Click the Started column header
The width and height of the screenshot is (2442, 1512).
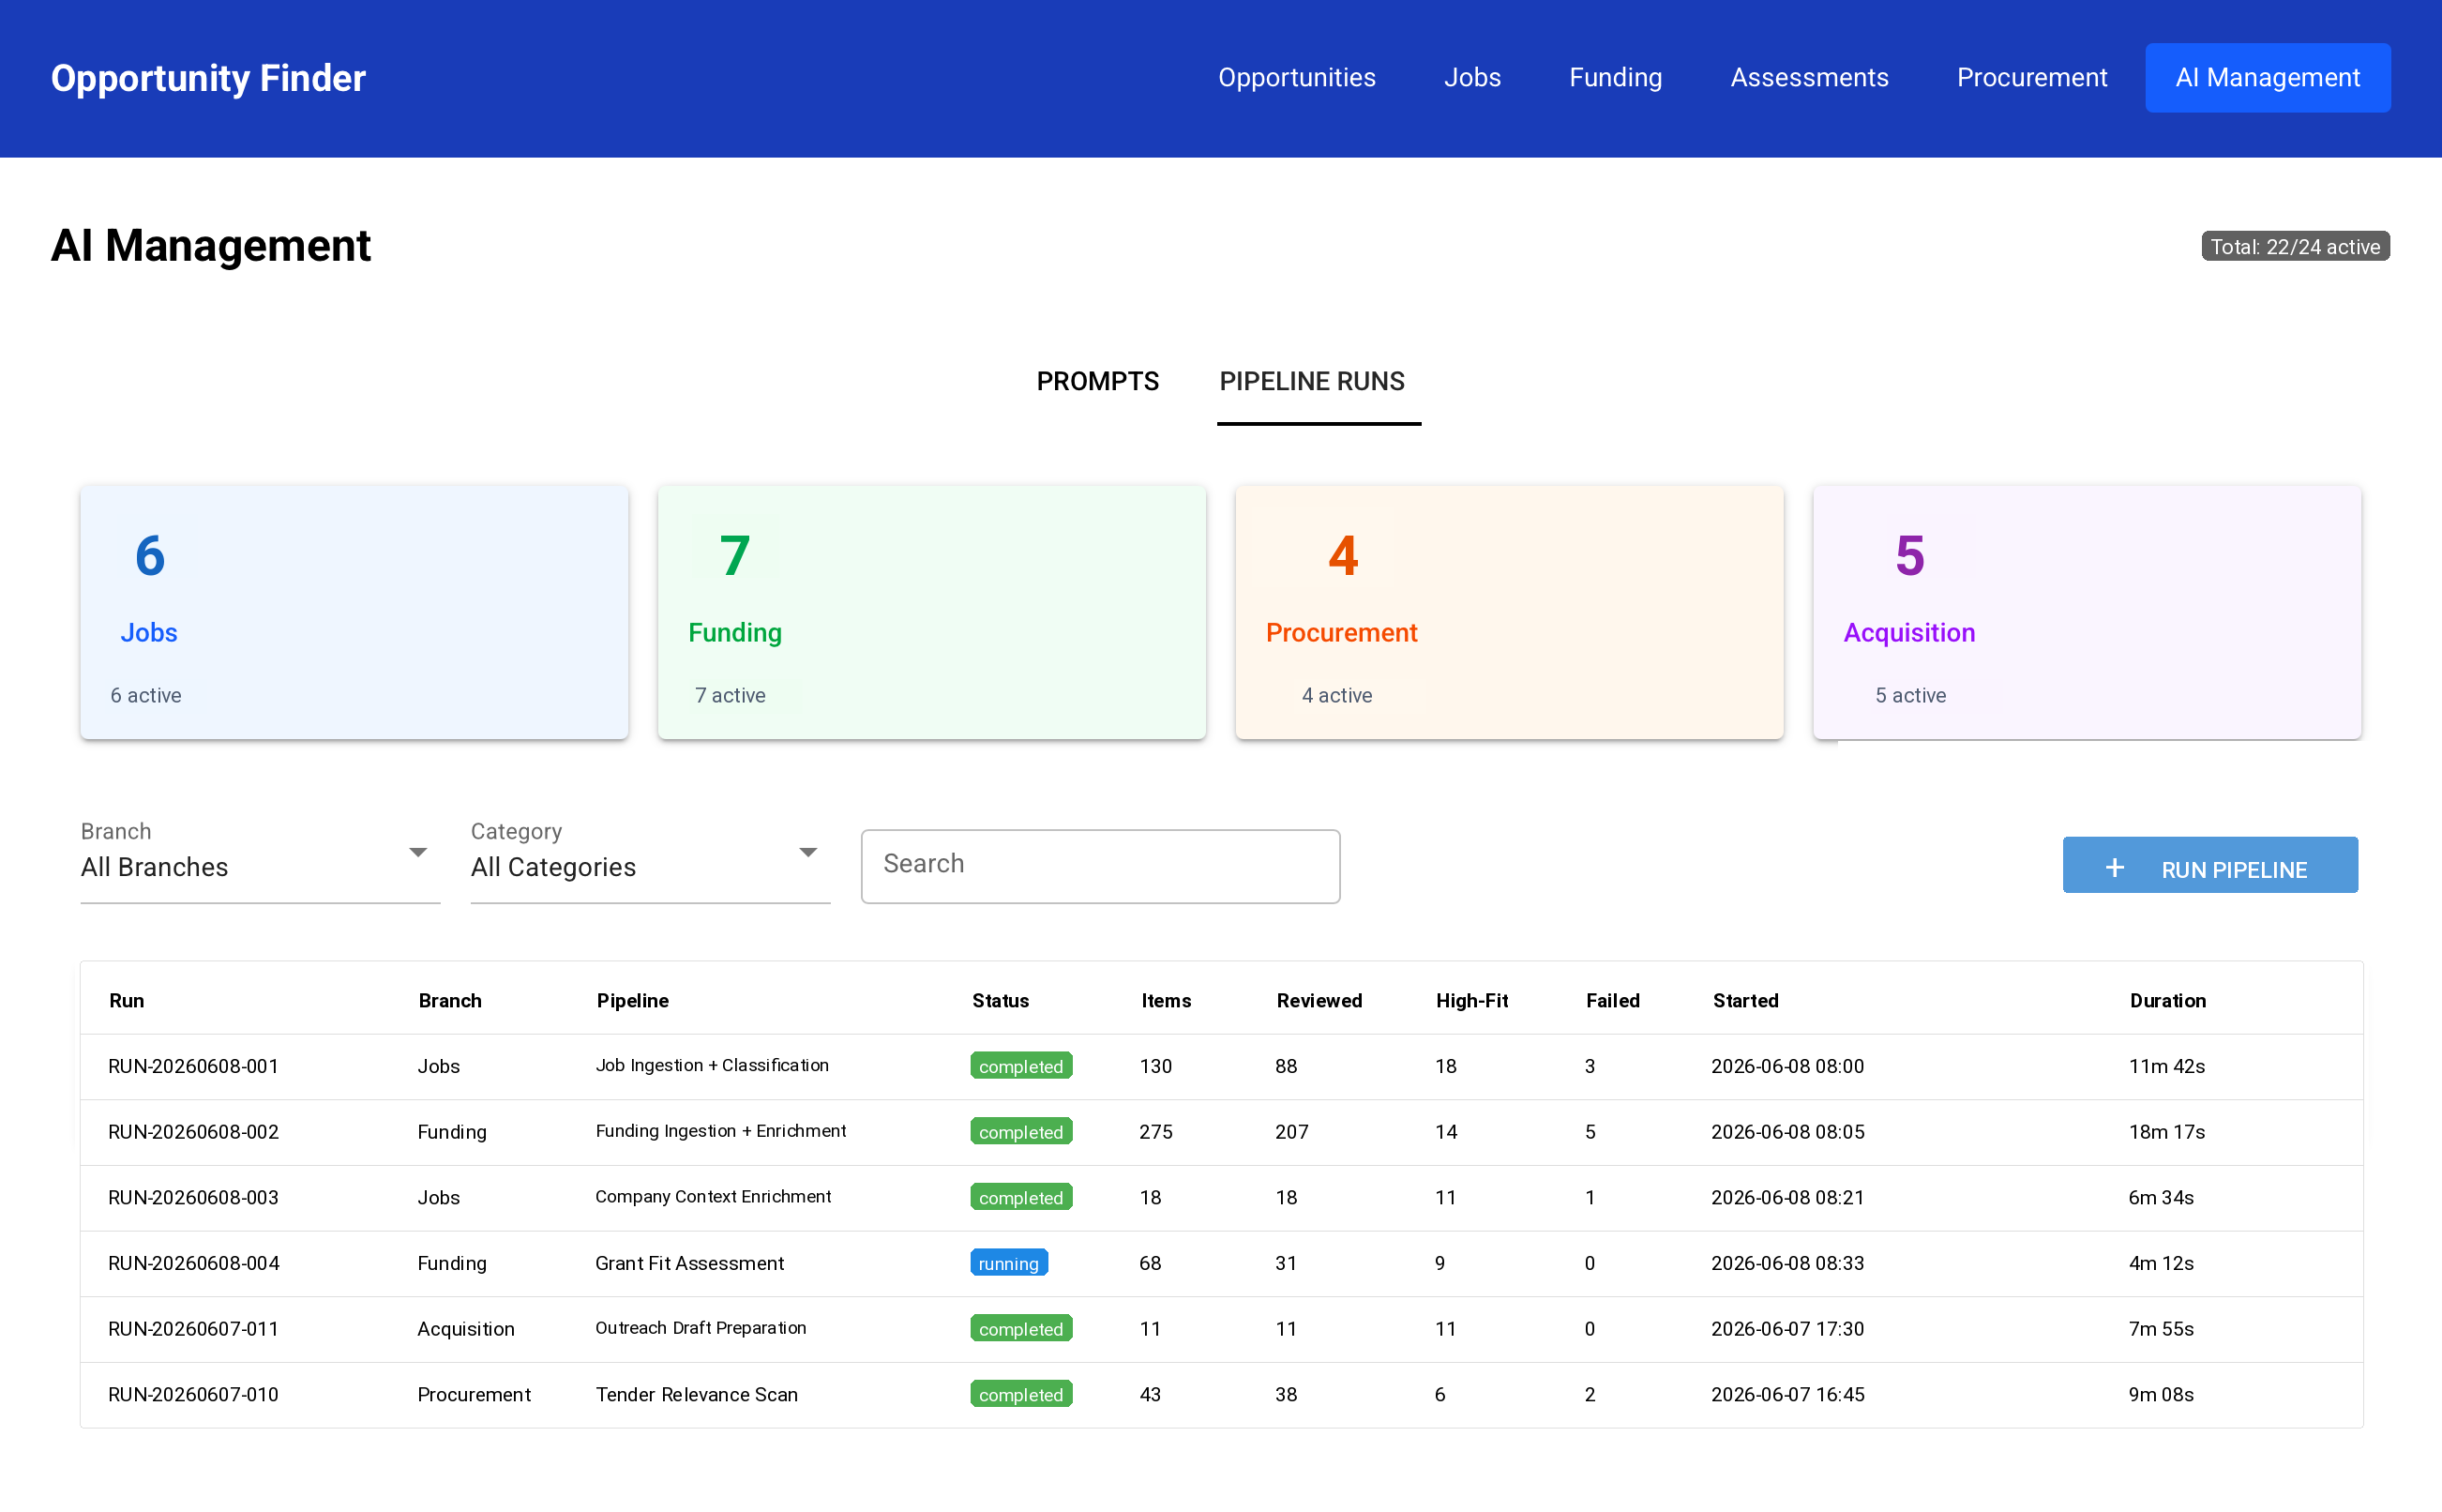click(x=1745, y=1000)
